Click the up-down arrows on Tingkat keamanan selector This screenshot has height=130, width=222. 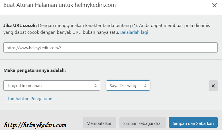[x=95, y=85]
